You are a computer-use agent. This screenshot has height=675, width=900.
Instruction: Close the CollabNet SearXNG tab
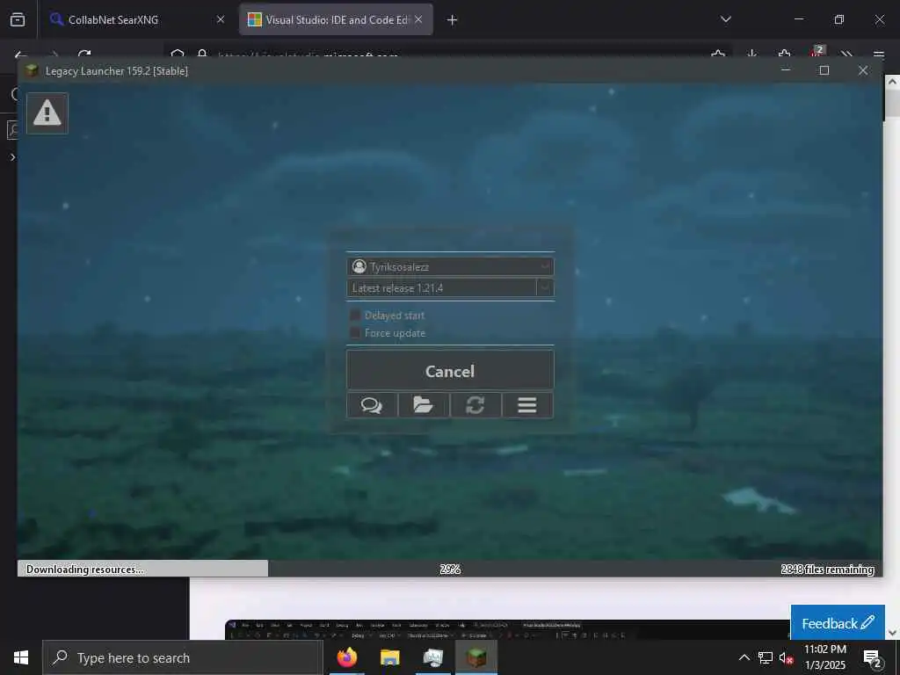pyautogui.click(x=221, y=19)
